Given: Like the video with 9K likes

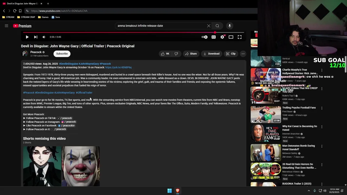Looking at the screenshot, I should point(165,54).
